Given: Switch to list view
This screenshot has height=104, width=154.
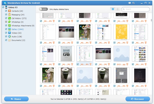Looking at the screenshot, I should [118, 9].
